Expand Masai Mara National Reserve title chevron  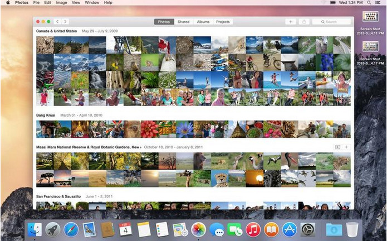point(141,147)
